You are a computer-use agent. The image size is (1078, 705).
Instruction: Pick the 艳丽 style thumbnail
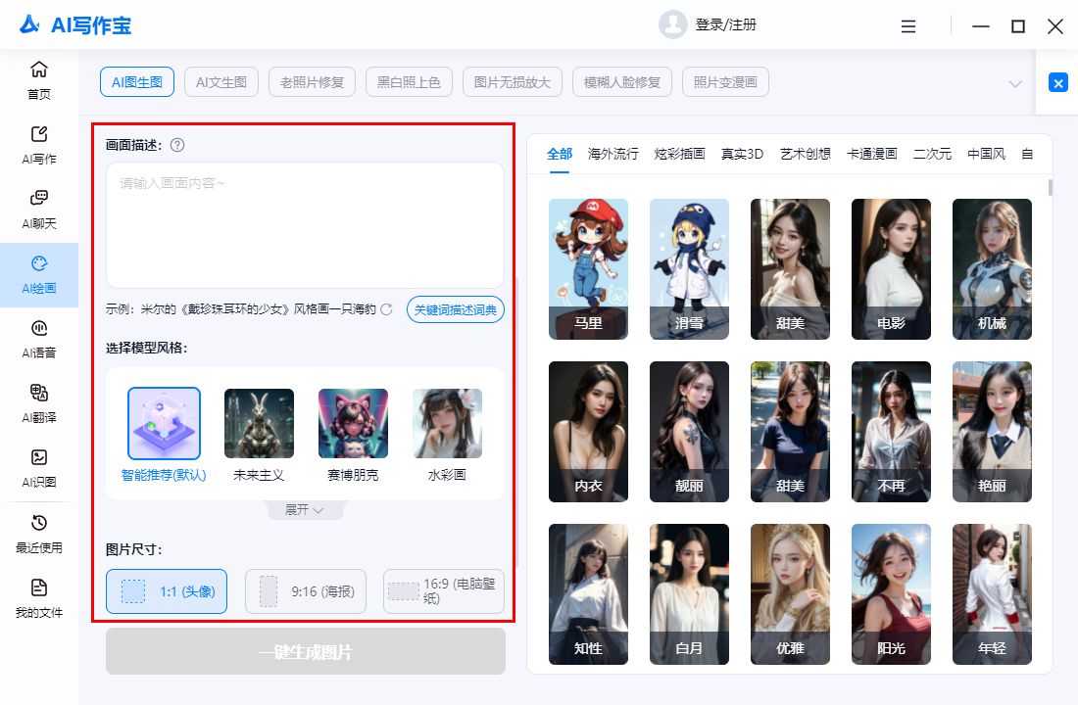(x=992, y=432)
